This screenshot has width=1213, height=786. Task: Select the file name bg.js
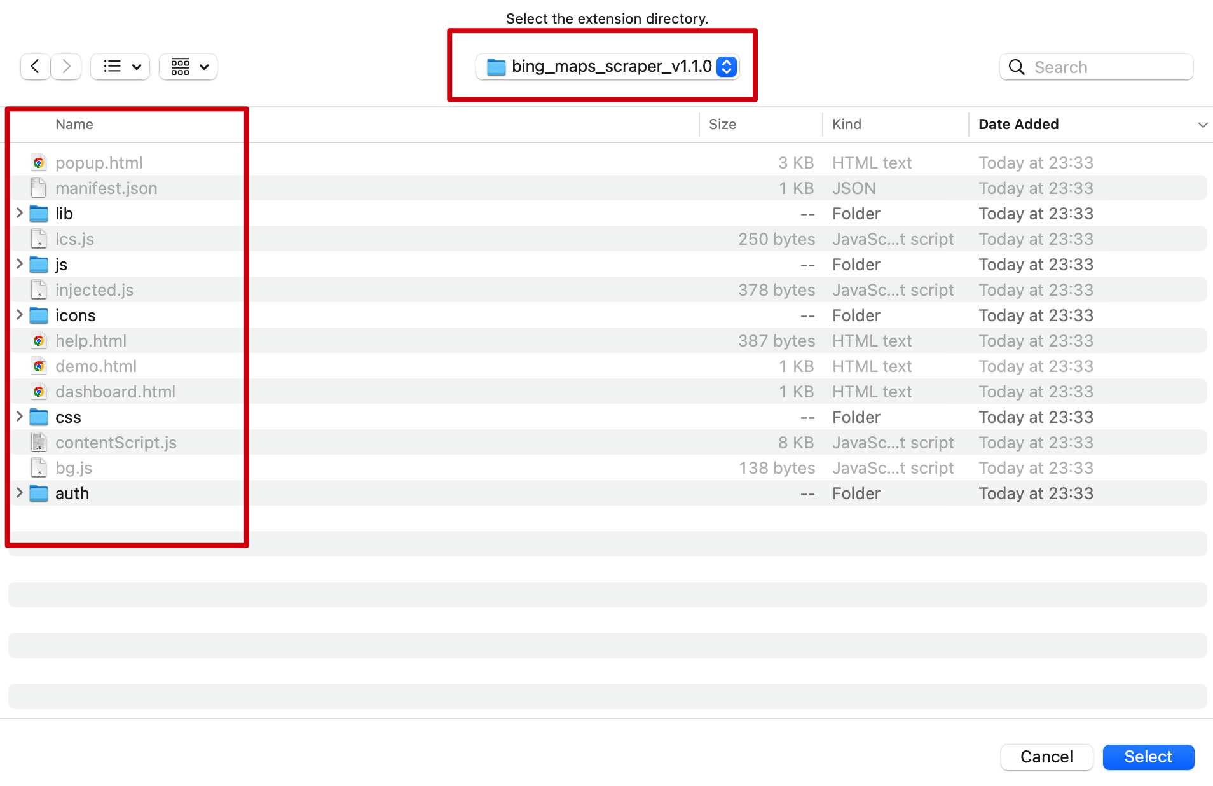coord(74,468)
